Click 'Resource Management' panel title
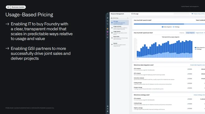This screenshot has width=205, height=114. click(117, 14)
